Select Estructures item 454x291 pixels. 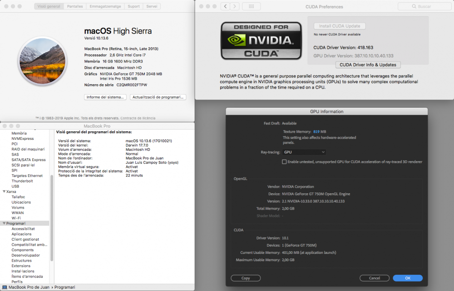22,261
